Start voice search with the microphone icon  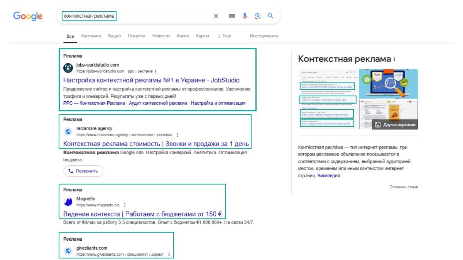click(245, 16)
